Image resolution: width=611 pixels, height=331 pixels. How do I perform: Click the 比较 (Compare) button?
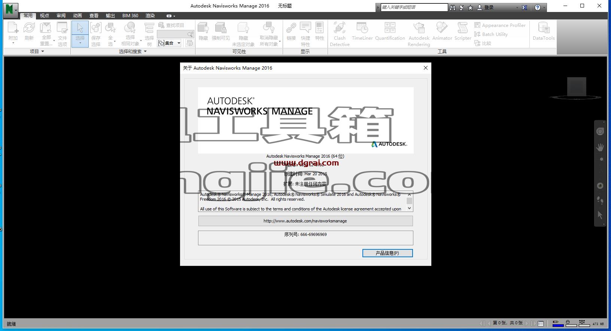click(x=483, y=43)
